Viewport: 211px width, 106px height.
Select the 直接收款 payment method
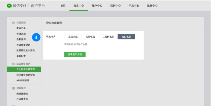coord(73,37)
